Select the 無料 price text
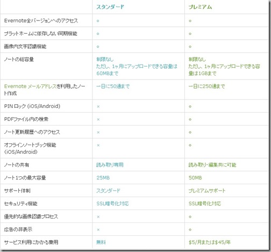The width and height of the screenshot is (271, 252). [101, 242]
